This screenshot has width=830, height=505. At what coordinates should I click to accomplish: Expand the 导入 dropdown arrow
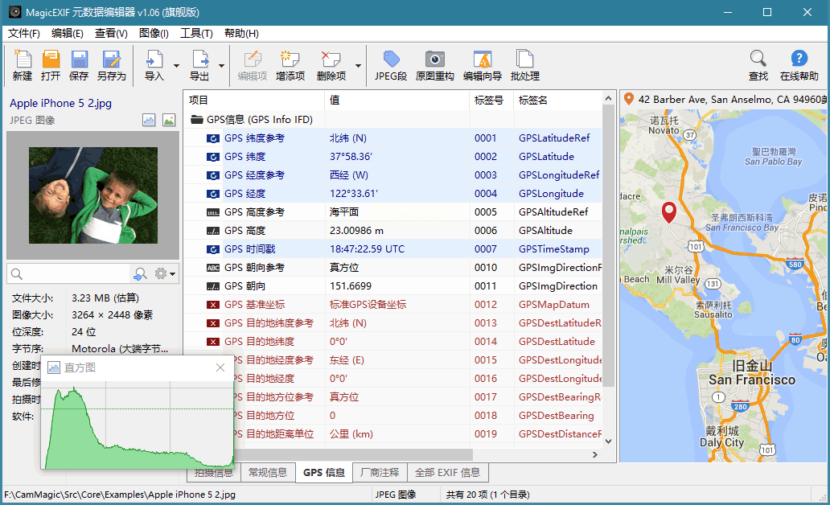[x=176, y=66]
